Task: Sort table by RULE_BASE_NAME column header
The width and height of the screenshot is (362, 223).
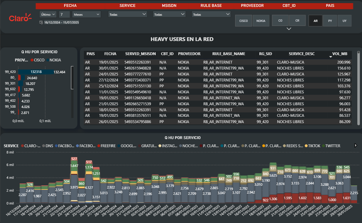Action: tap(229, 54)
